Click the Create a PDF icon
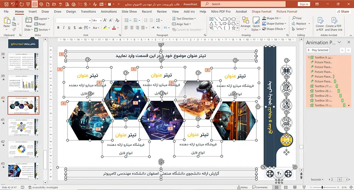The width and height of the screenshot is (354, 190). pyautogui.click(x=320, y=20)
